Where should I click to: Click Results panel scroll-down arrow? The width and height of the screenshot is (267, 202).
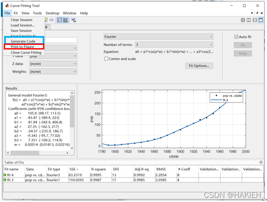[x=72, y=148]
